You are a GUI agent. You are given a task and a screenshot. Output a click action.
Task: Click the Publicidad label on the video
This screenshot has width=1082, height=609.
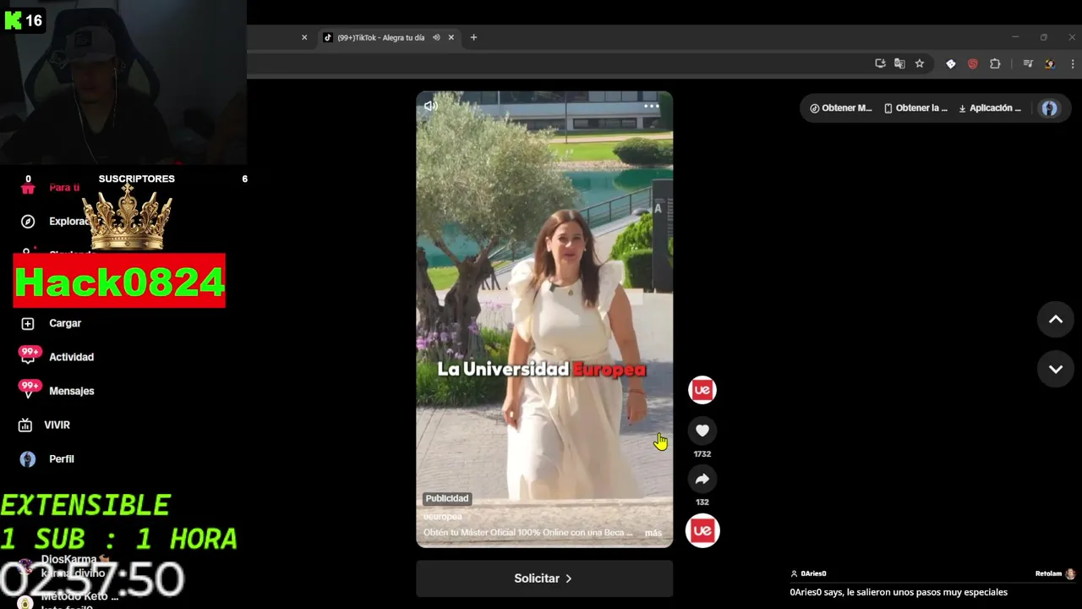coord(447,498)
